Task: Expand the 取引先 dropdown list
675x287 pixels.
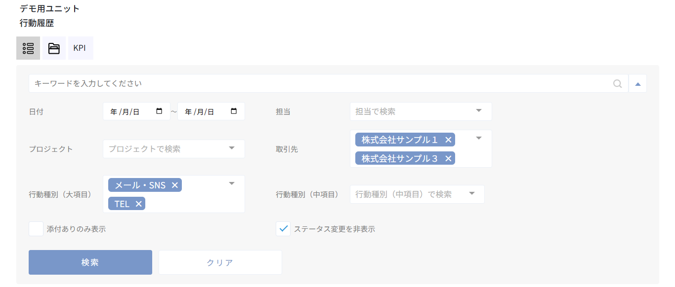Action: pos(478,139)
